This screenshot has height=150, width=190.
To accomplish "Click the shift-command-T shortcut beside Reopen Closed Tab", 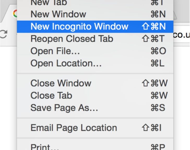I will [x=153, y=39].
